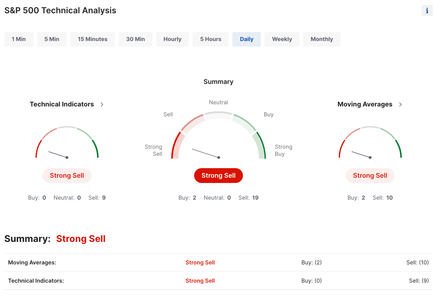Click the 'Sell: 9' technical indicators count
Viewport: 442px width, 303px height.
click(x=97, y=198)
